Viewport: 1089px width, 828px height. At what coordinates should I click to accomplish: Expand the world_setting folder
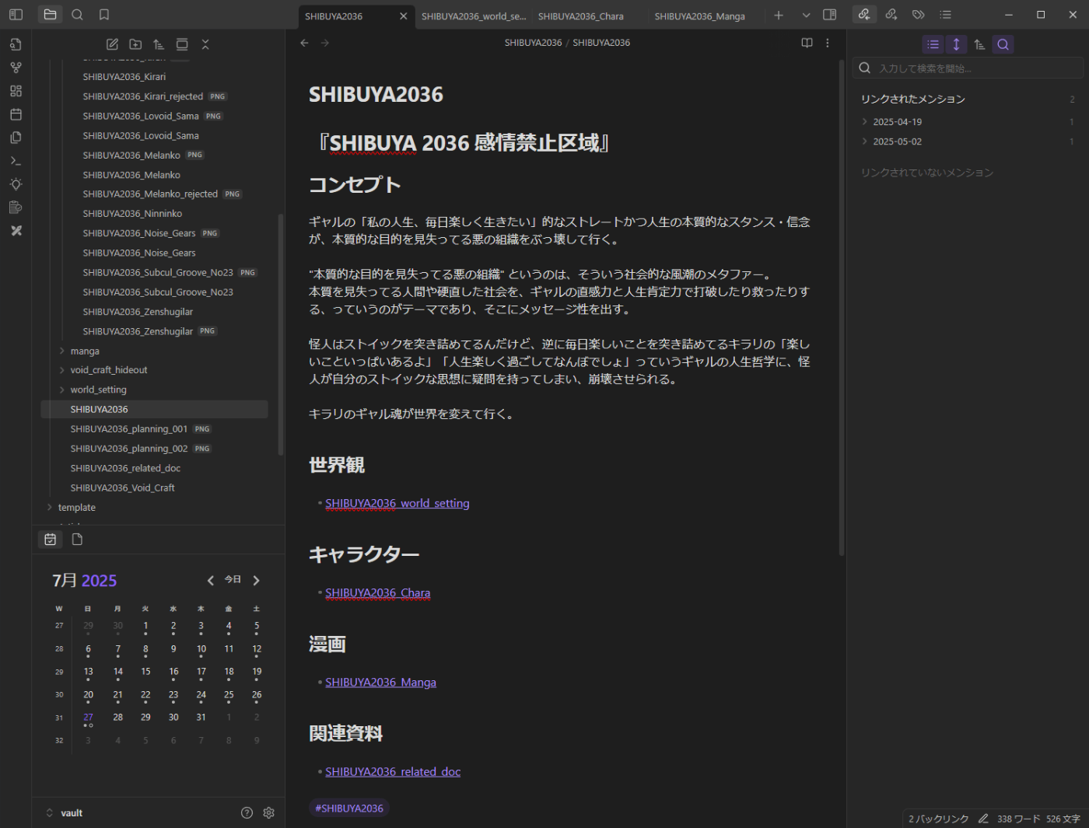[x=62, y=390]
